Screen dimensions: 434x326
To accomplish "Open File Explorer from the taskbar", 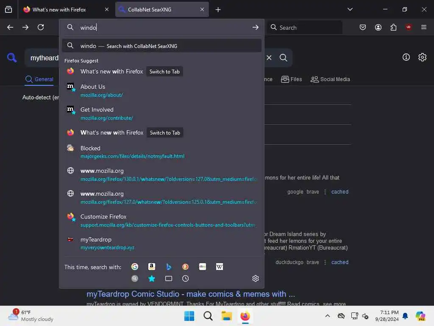I will 226,316.
